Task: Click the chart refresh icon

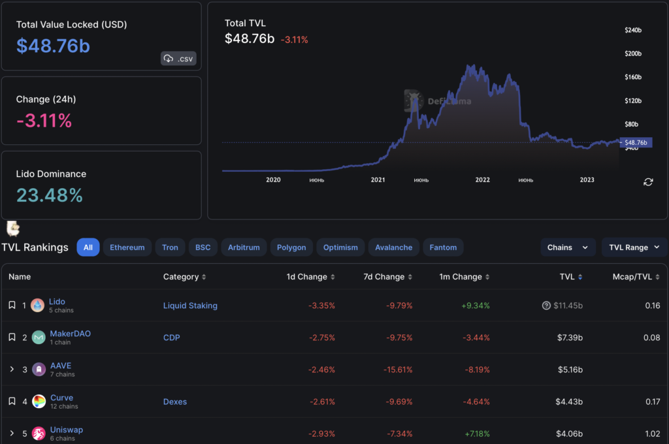Action: 648,182
